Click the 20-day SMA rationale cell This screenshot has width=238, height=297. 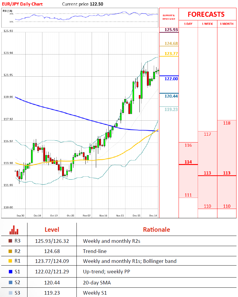click(x=97, y=283)
